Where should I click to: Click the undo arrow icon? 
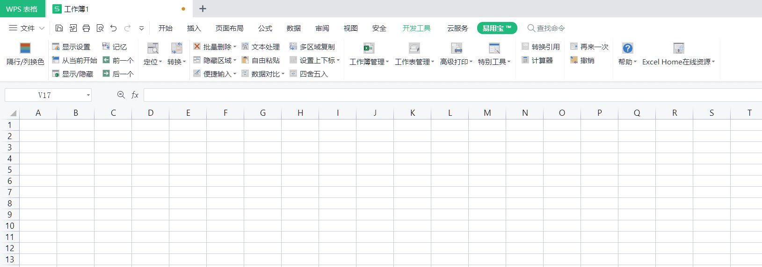click(113, 28)
